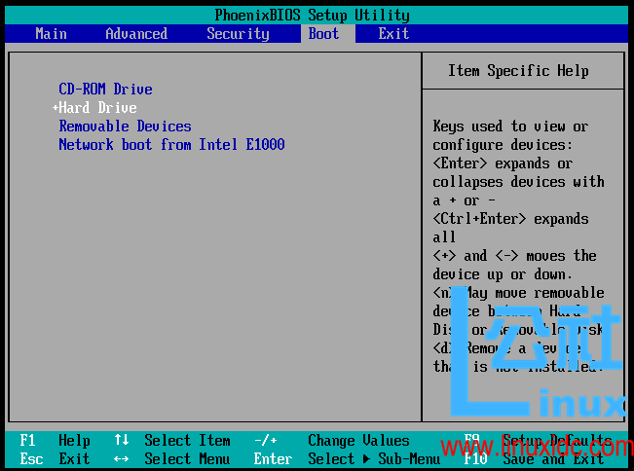This screenshot has height=471, width=634.
Task: Open the Main menu tab
Action: click(51, 33)
